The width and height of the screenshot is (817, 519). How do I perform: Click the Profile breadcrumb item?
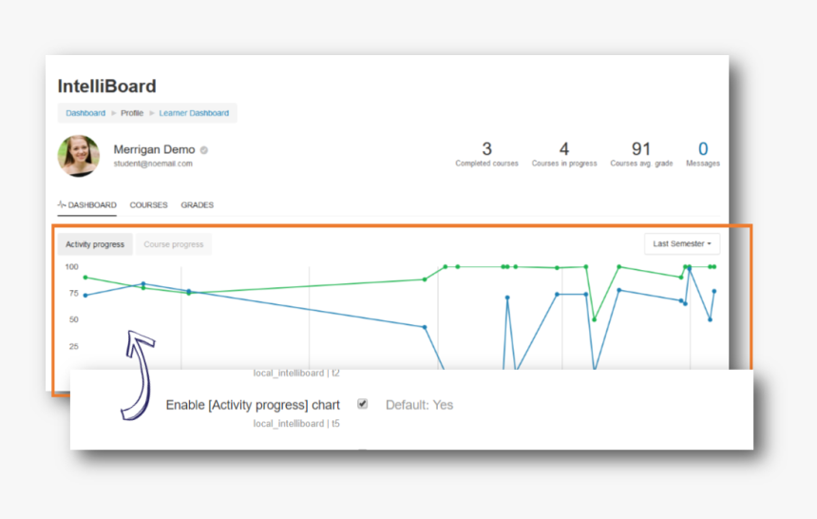point(132,113)
